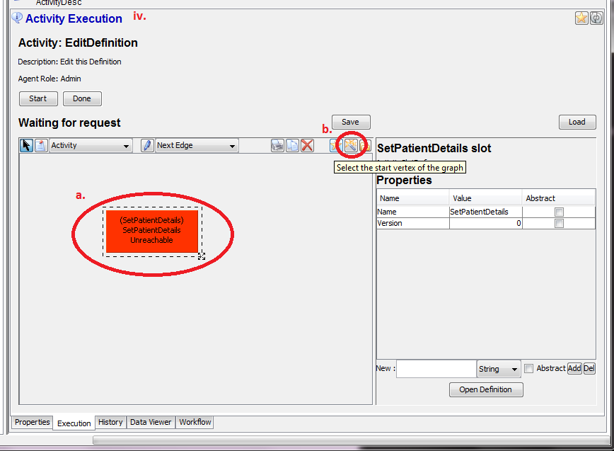Viewport: 614px width, 451px height.
Task: Open the Workflow tab
Action: click(195, 423)
